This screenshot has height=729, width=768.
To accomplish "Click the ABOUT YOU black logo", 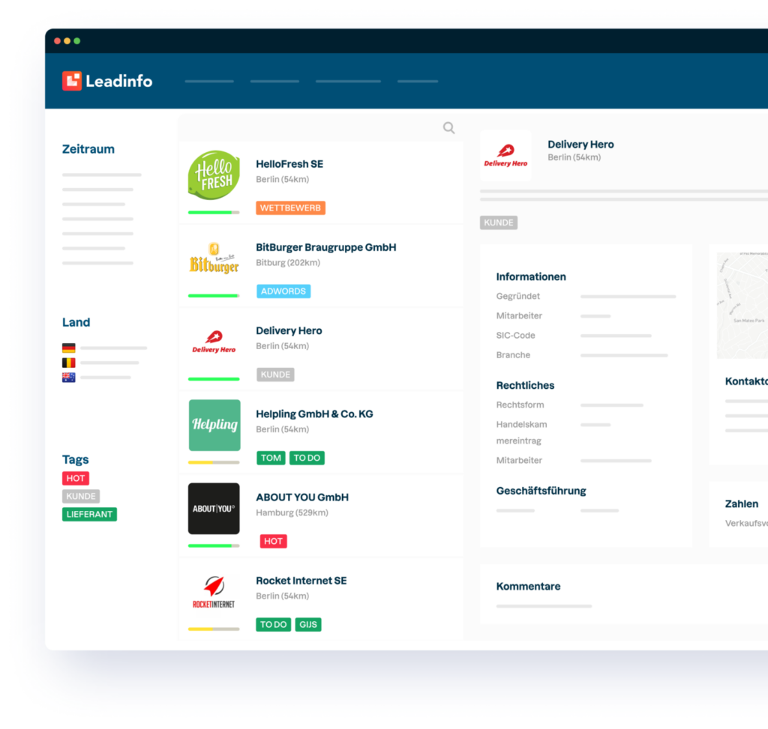I will (x=214, y=508).
